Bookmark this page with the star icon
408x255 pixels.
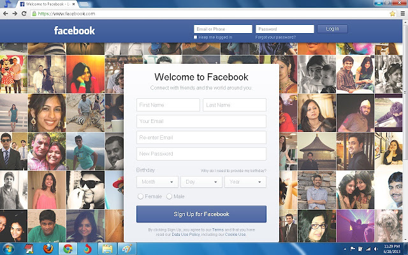pyautogui.click(x=393, y=13)
